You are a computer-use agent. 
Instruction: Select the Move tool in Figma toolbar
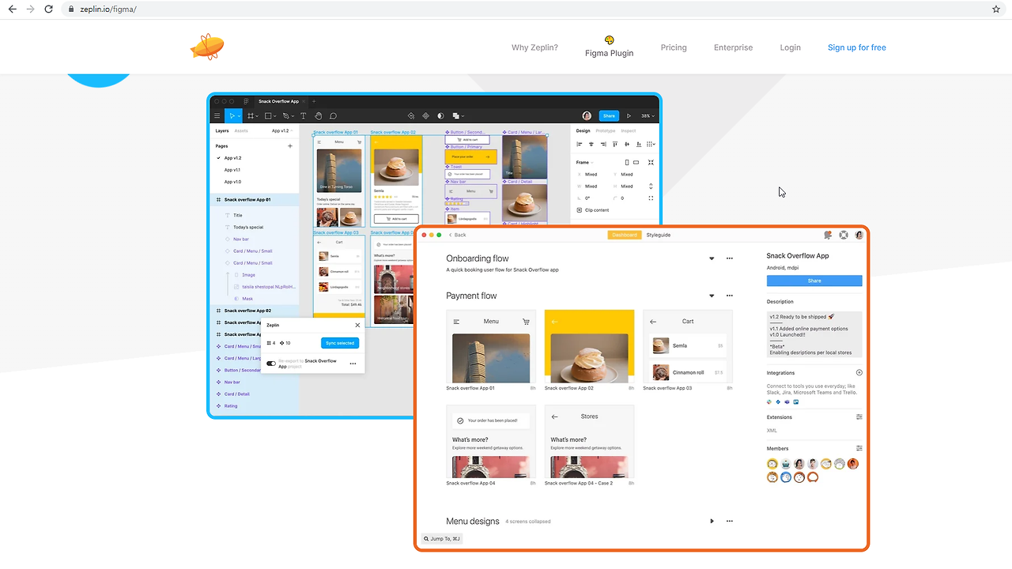pyautogui.click(x=232, y=116)
